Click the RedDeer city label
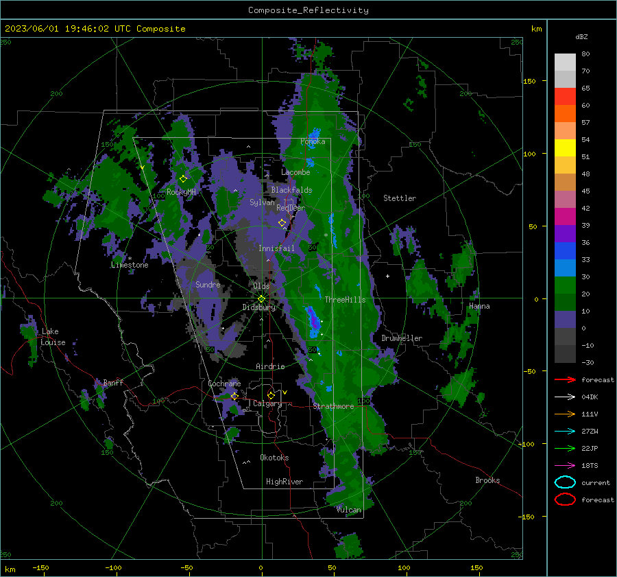 291,208
